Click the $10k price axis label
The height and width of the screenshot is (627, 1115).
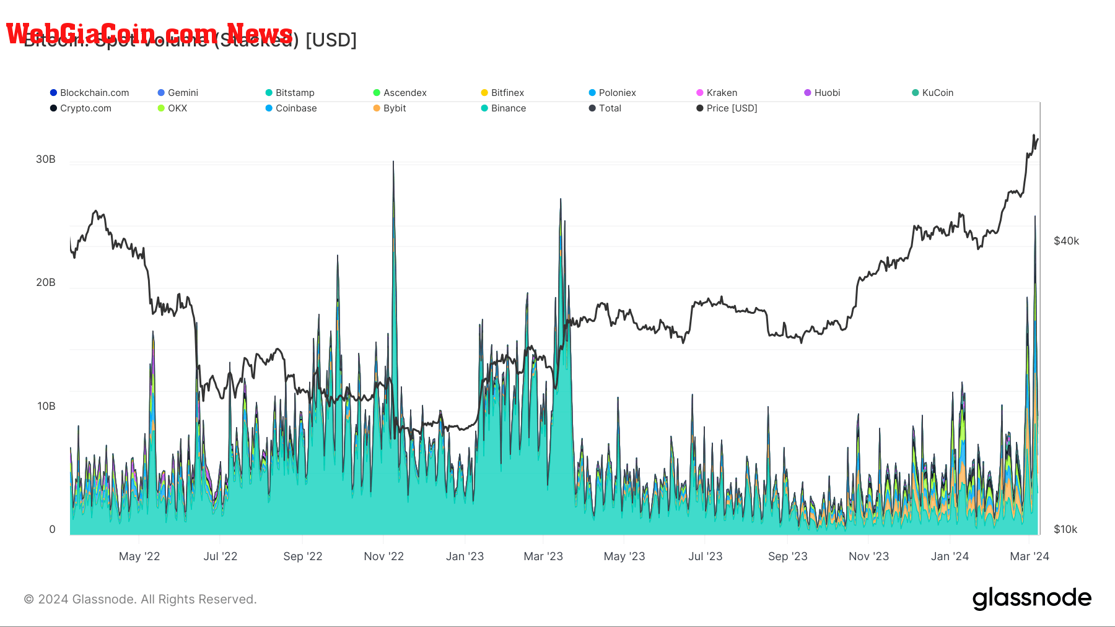pos(1065,529)
